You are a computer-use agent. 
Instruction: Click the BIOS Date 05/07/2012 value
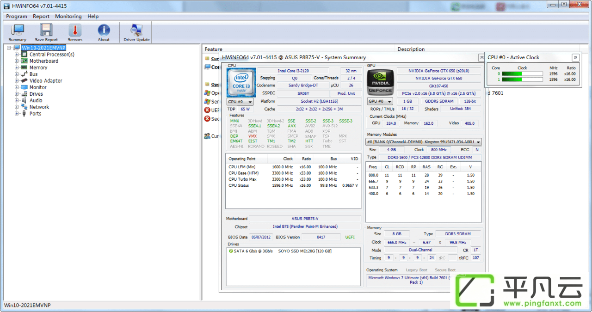tap(262, 237)
